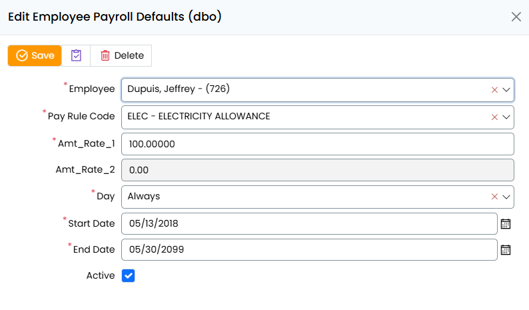Expand the Day dropdown chevron
Viewport: 529px width, 310px height.
(506, 197)
